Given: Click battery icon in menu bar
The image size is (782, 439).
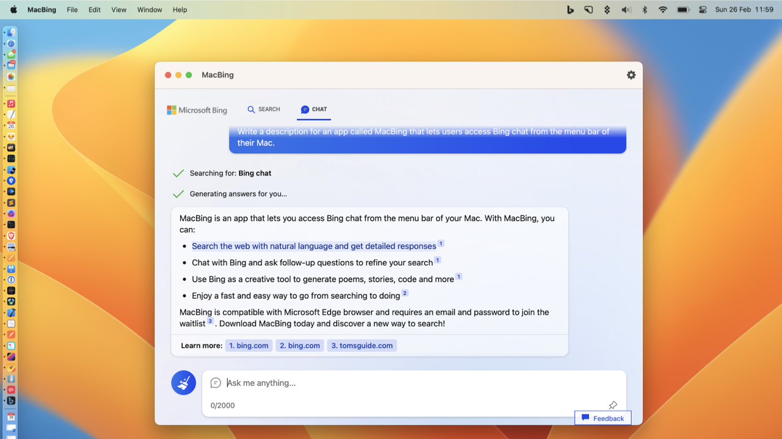Looking at the screenshot, I should [x=683, y=10].
